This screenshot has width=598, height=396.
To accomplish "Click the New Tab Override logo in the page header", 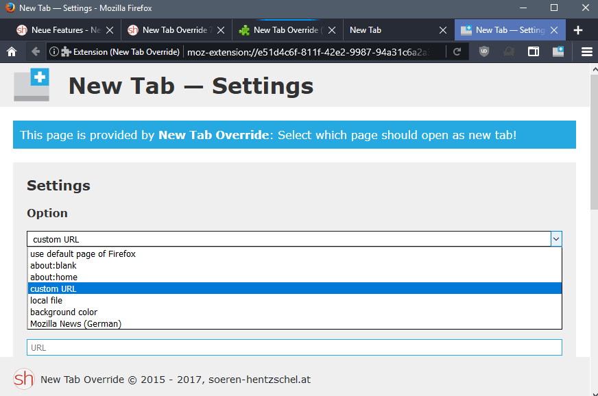I will [x=32, y=84].
